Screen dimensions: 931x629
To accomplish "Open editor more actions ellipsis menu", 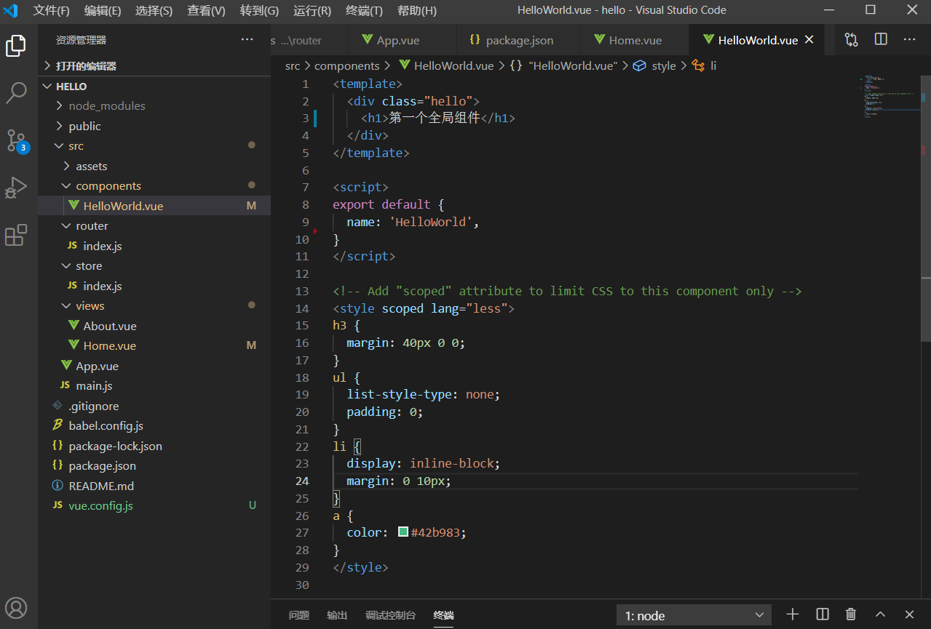I will (x=909, y=39).
